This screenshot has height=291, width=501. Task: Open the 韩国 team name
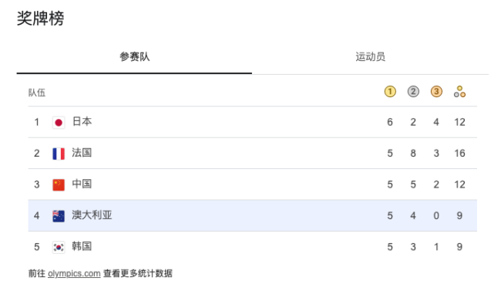(82, 246)
